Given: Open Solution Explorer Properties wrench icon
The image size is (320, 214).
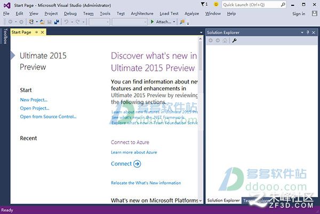Looking at the screenshot, I should click(x=235, y=40).
